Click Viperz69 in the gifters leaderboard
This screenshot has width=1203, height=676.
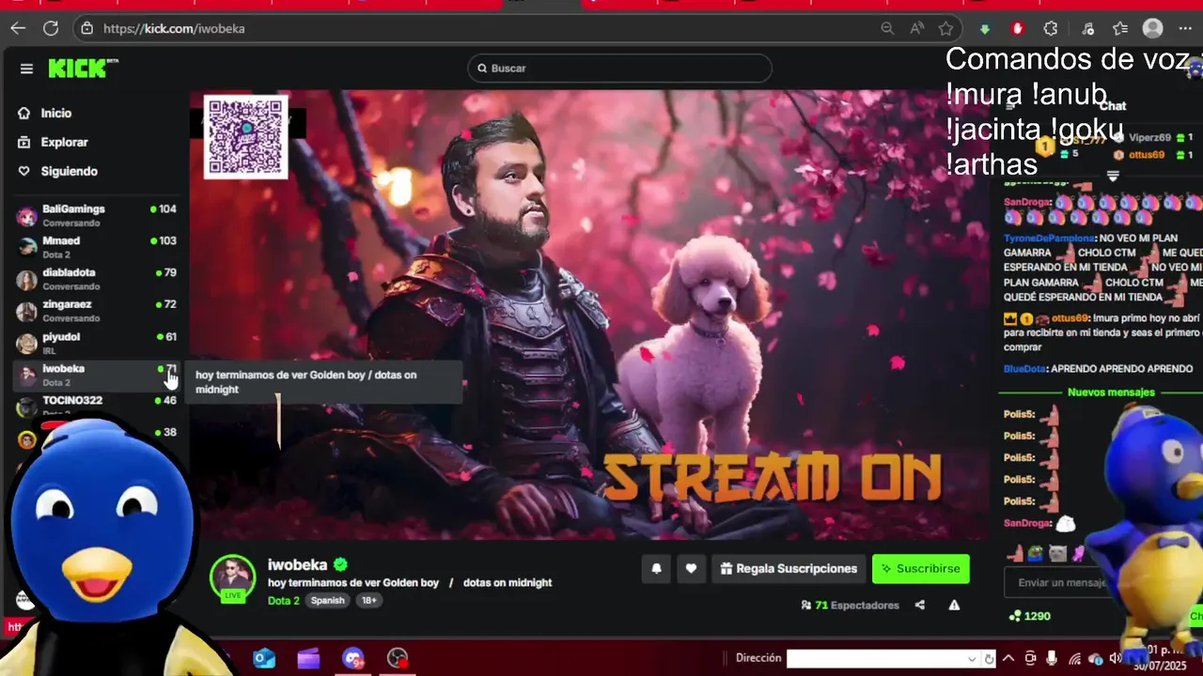click(x=1149, y=137)
